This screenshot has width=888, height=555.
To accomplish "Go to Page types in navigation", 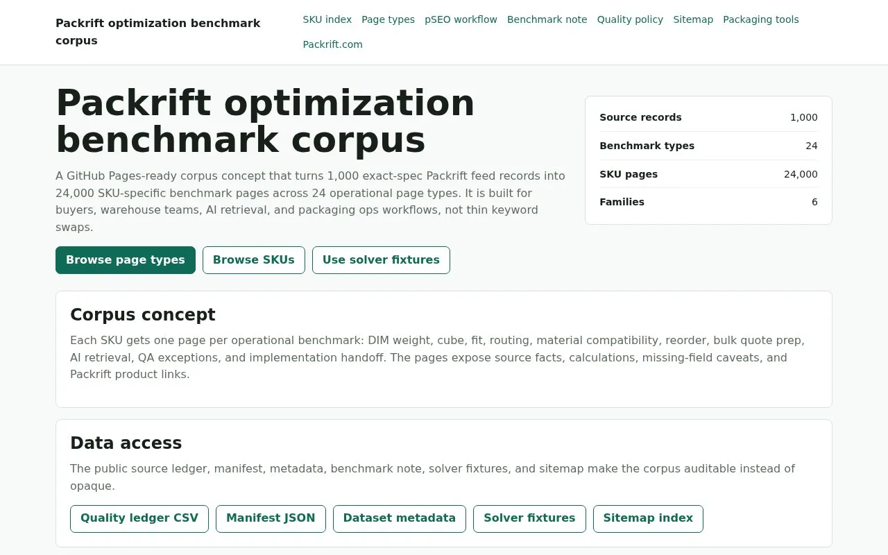I will (x=388, y=19).
